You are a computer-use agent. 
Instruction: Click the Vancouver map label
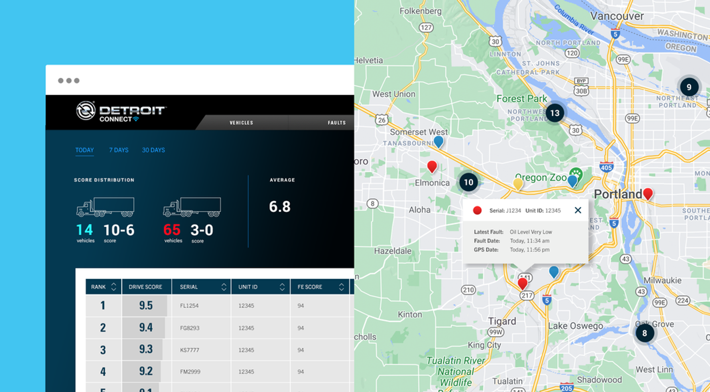pyautogui.click(x=617, y=16)
